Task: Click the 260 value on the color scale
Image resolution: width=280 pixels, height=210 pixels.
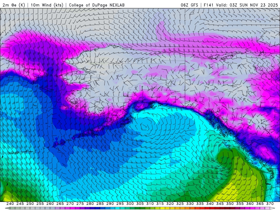Action: pos(50,204)
